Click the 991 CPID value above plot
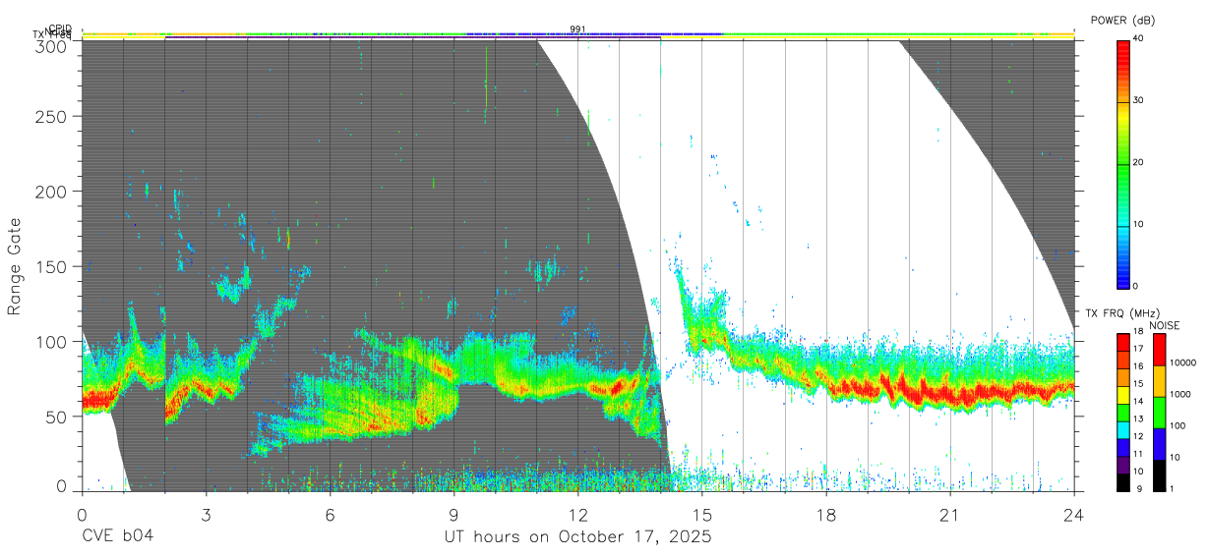This screenshot has width=1208, height=557. coord(577,29)
